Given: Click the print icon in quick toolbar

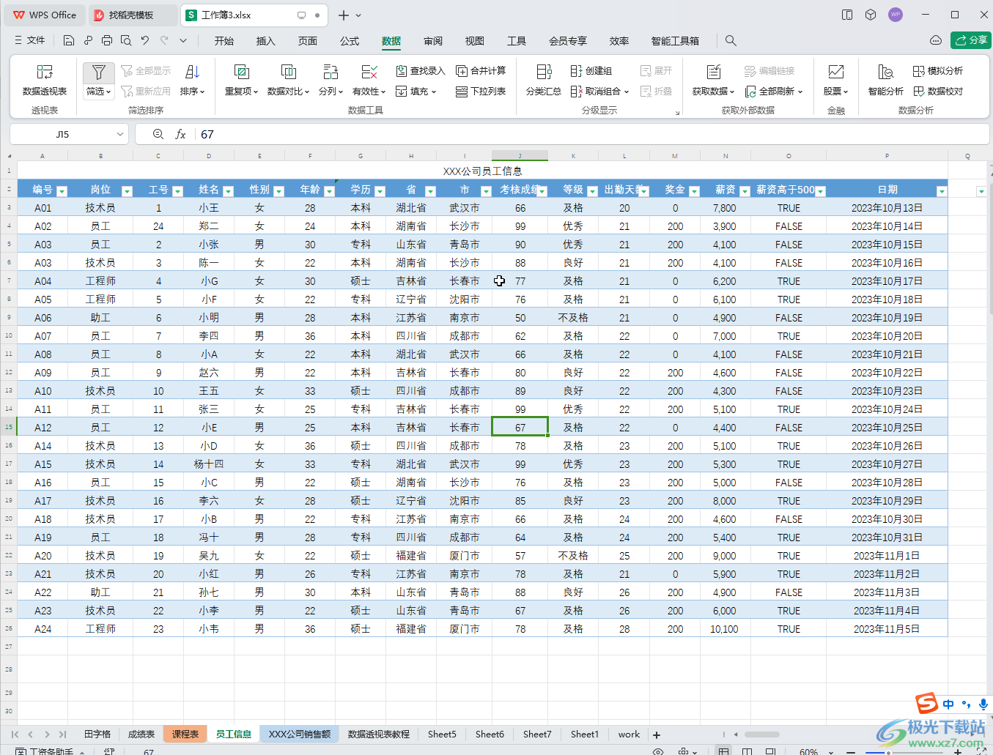Looking at the screenshot, I should [107, 40].
